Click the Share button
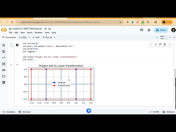Viewport: 176px width, 132px height. (161, 30)
